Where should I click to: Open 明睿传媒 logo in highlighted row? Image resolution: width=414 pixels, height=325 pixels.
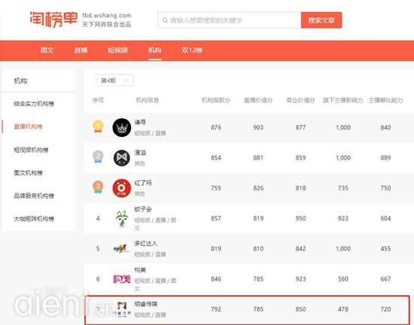tap(122, 309)
